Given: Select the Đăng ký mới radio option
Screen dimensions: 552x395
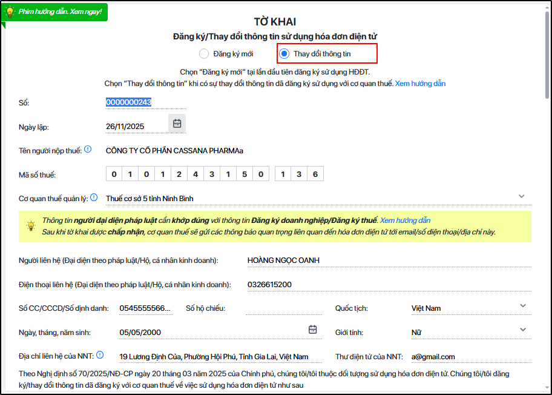Looking at the screenshot, I should point(204,53).
